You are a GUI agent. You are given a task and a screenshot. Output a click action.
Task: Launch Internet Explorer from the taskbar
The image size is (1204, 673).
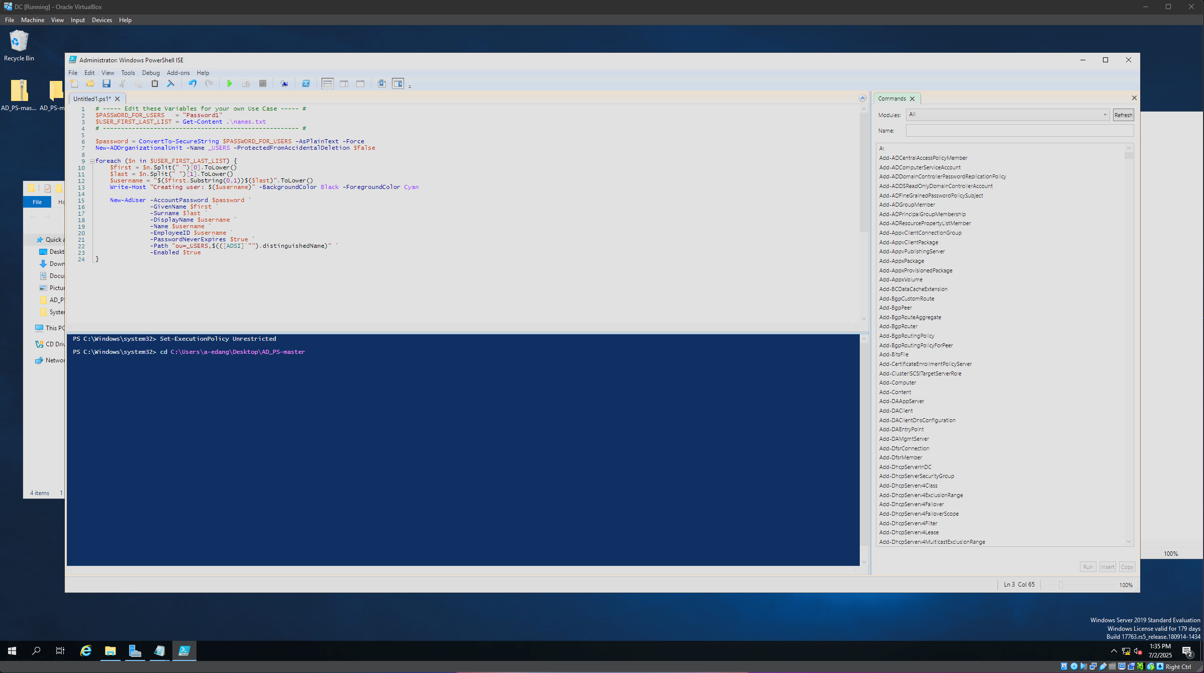coord(86,651)
